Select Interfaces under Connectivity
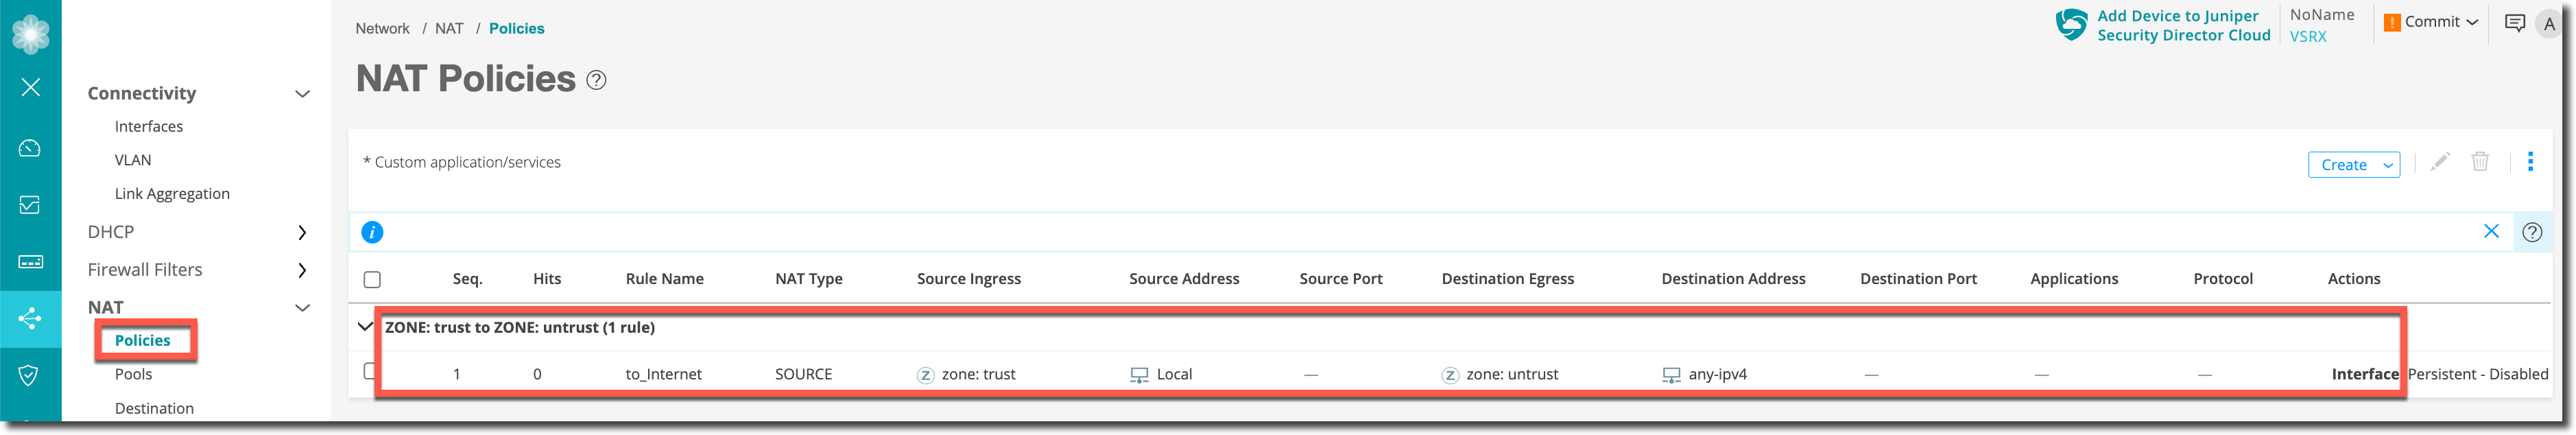2576x435 pixels. click(148, 126)
